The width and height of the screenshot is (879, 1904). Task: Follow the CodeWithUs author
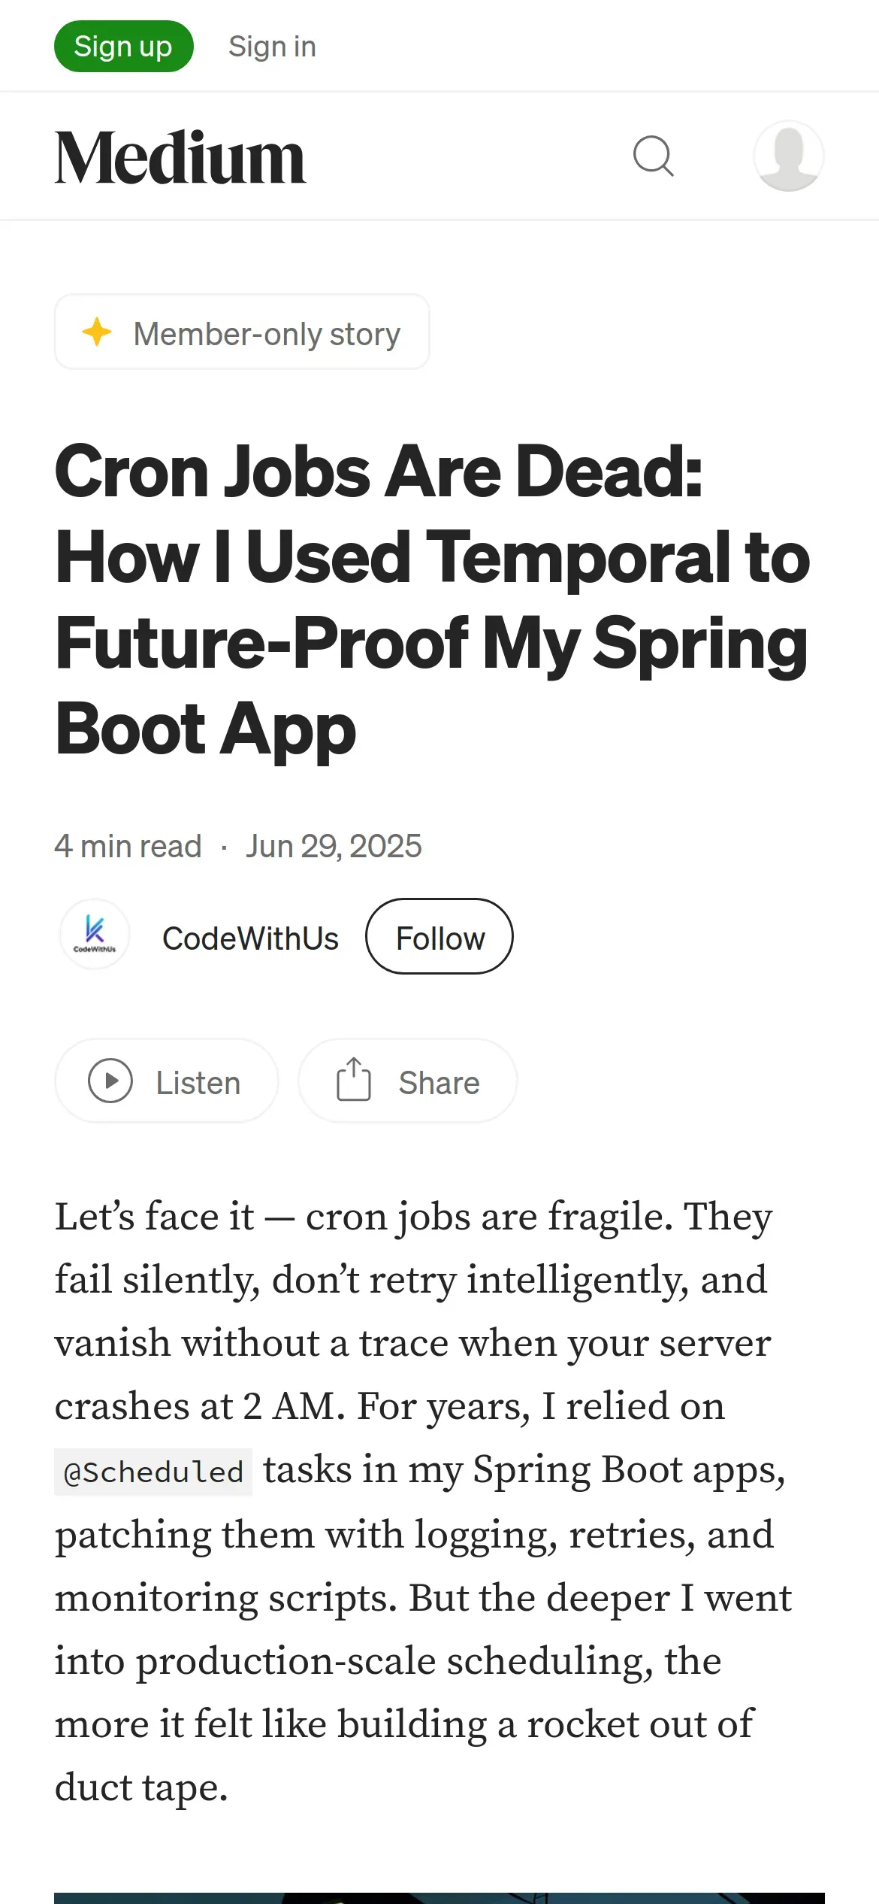pos(439,936)
